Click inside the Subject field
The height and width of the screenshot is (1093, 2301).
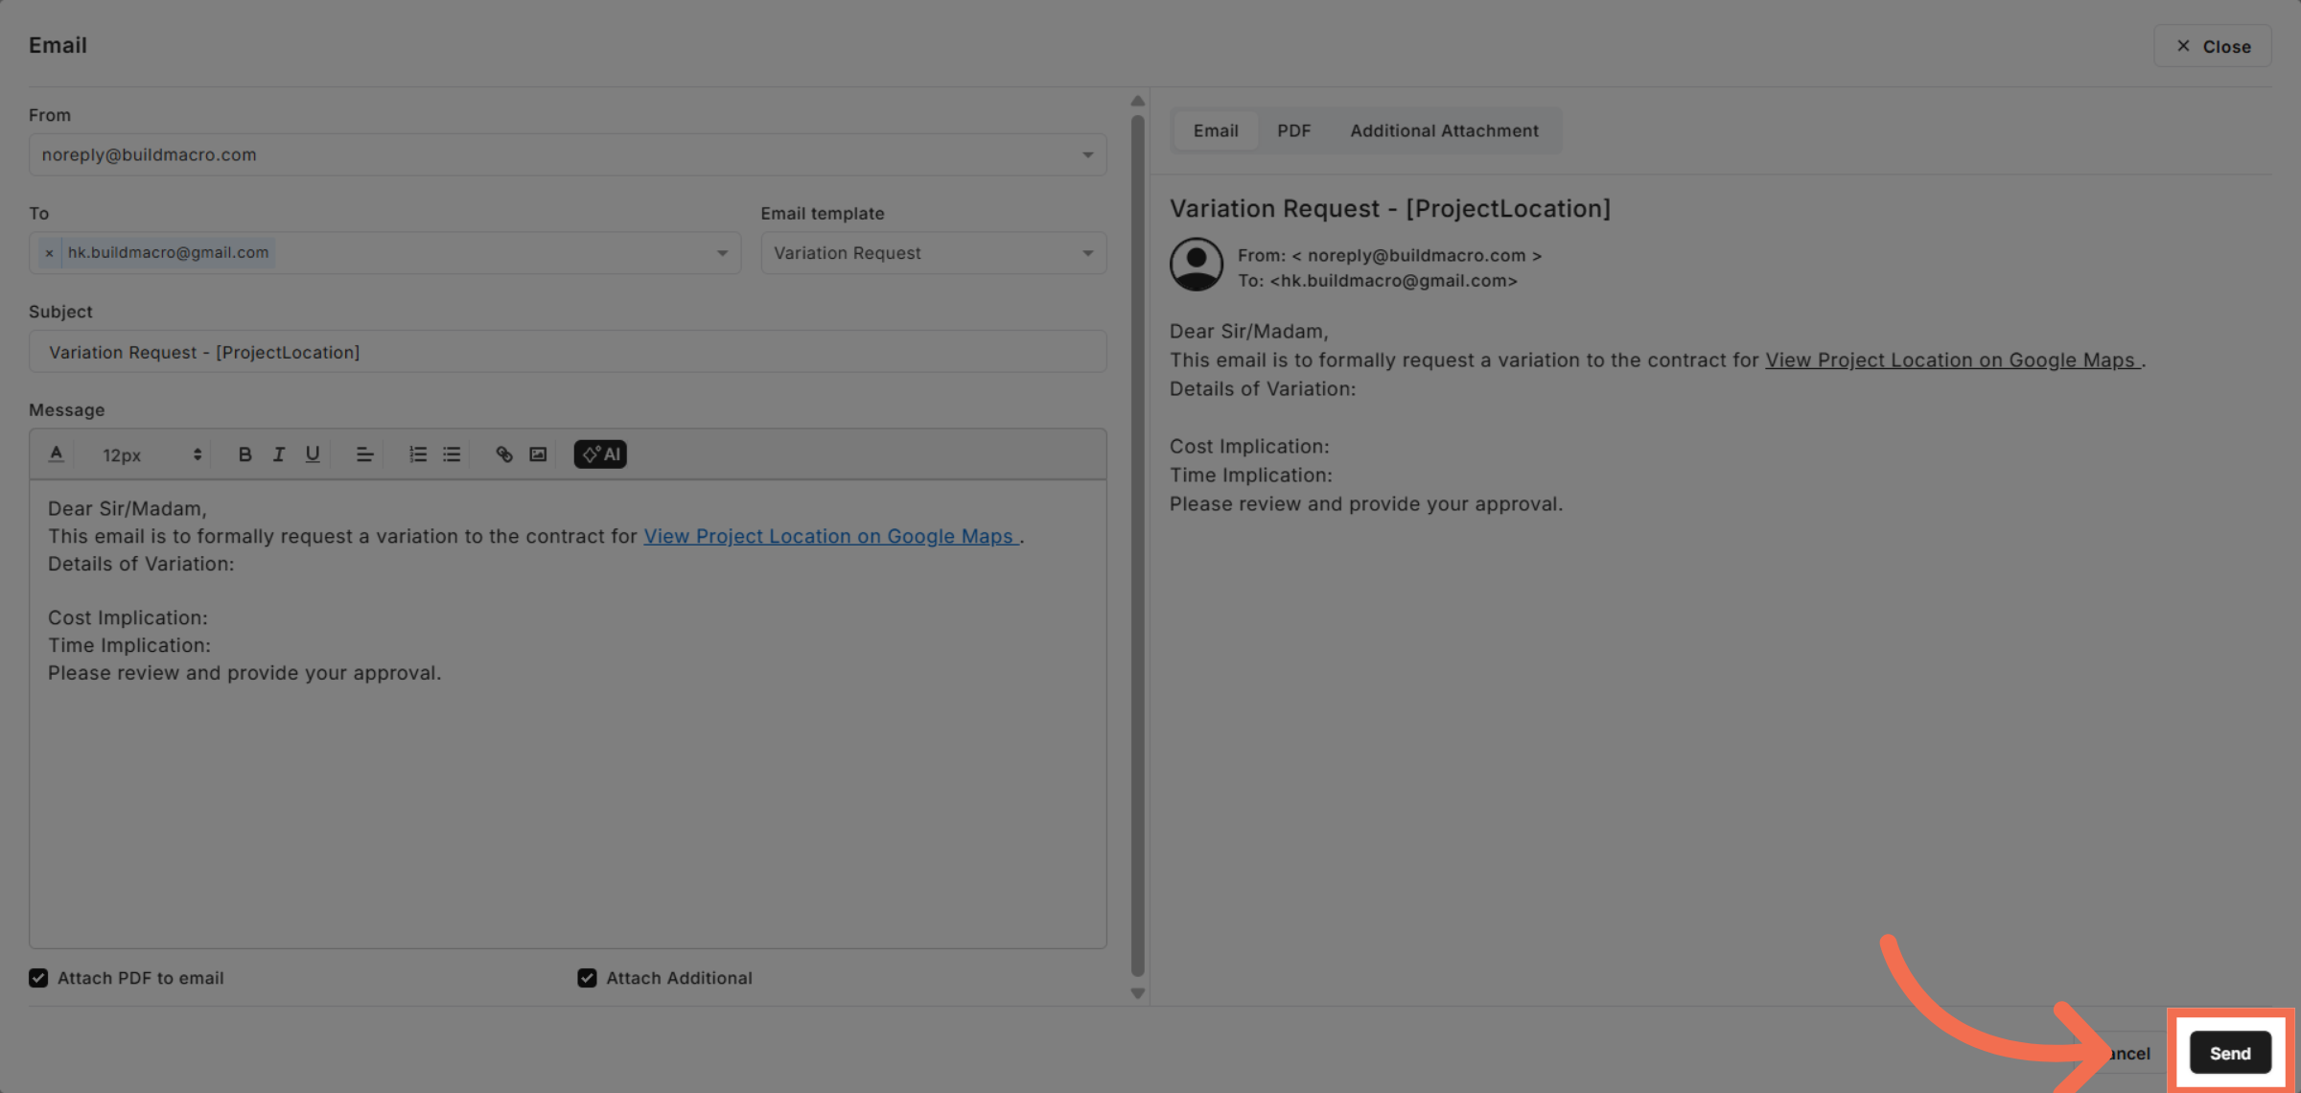click(x=568, y=351)
